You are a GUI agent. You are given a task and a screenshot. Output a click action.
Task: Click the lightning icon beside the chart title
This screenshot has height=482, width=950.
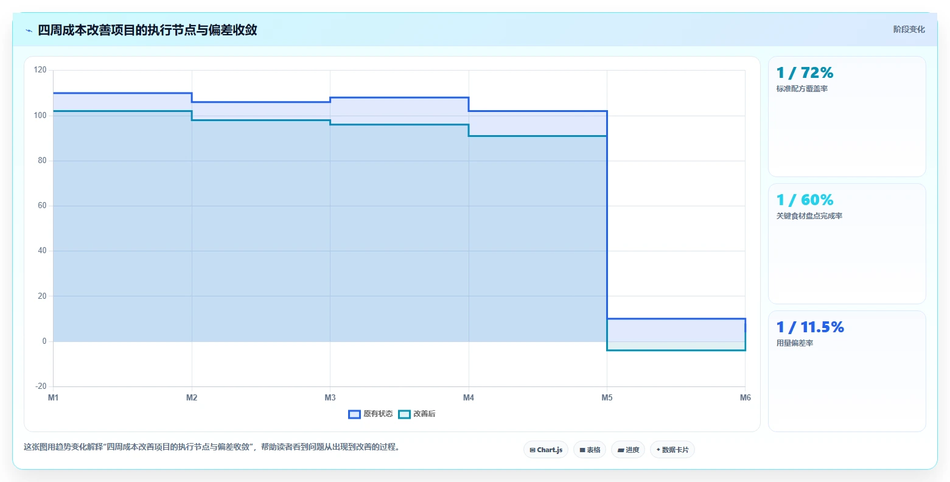pyautogui.click(x=29, y=30)
